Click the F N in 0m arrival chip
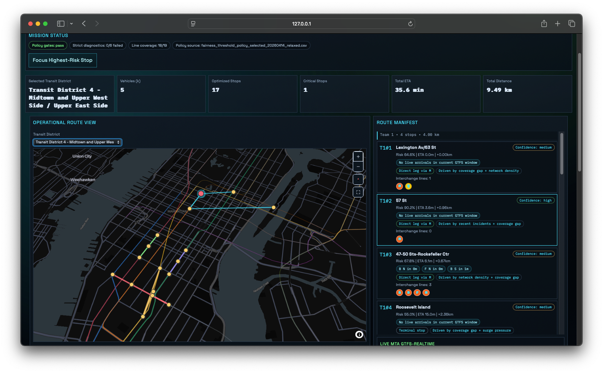This screenshot has height=373, width=603. (433, 269)
